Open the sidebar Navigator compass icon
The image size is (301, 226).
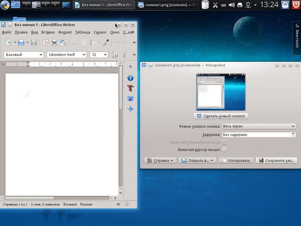(x=130, y=109)
